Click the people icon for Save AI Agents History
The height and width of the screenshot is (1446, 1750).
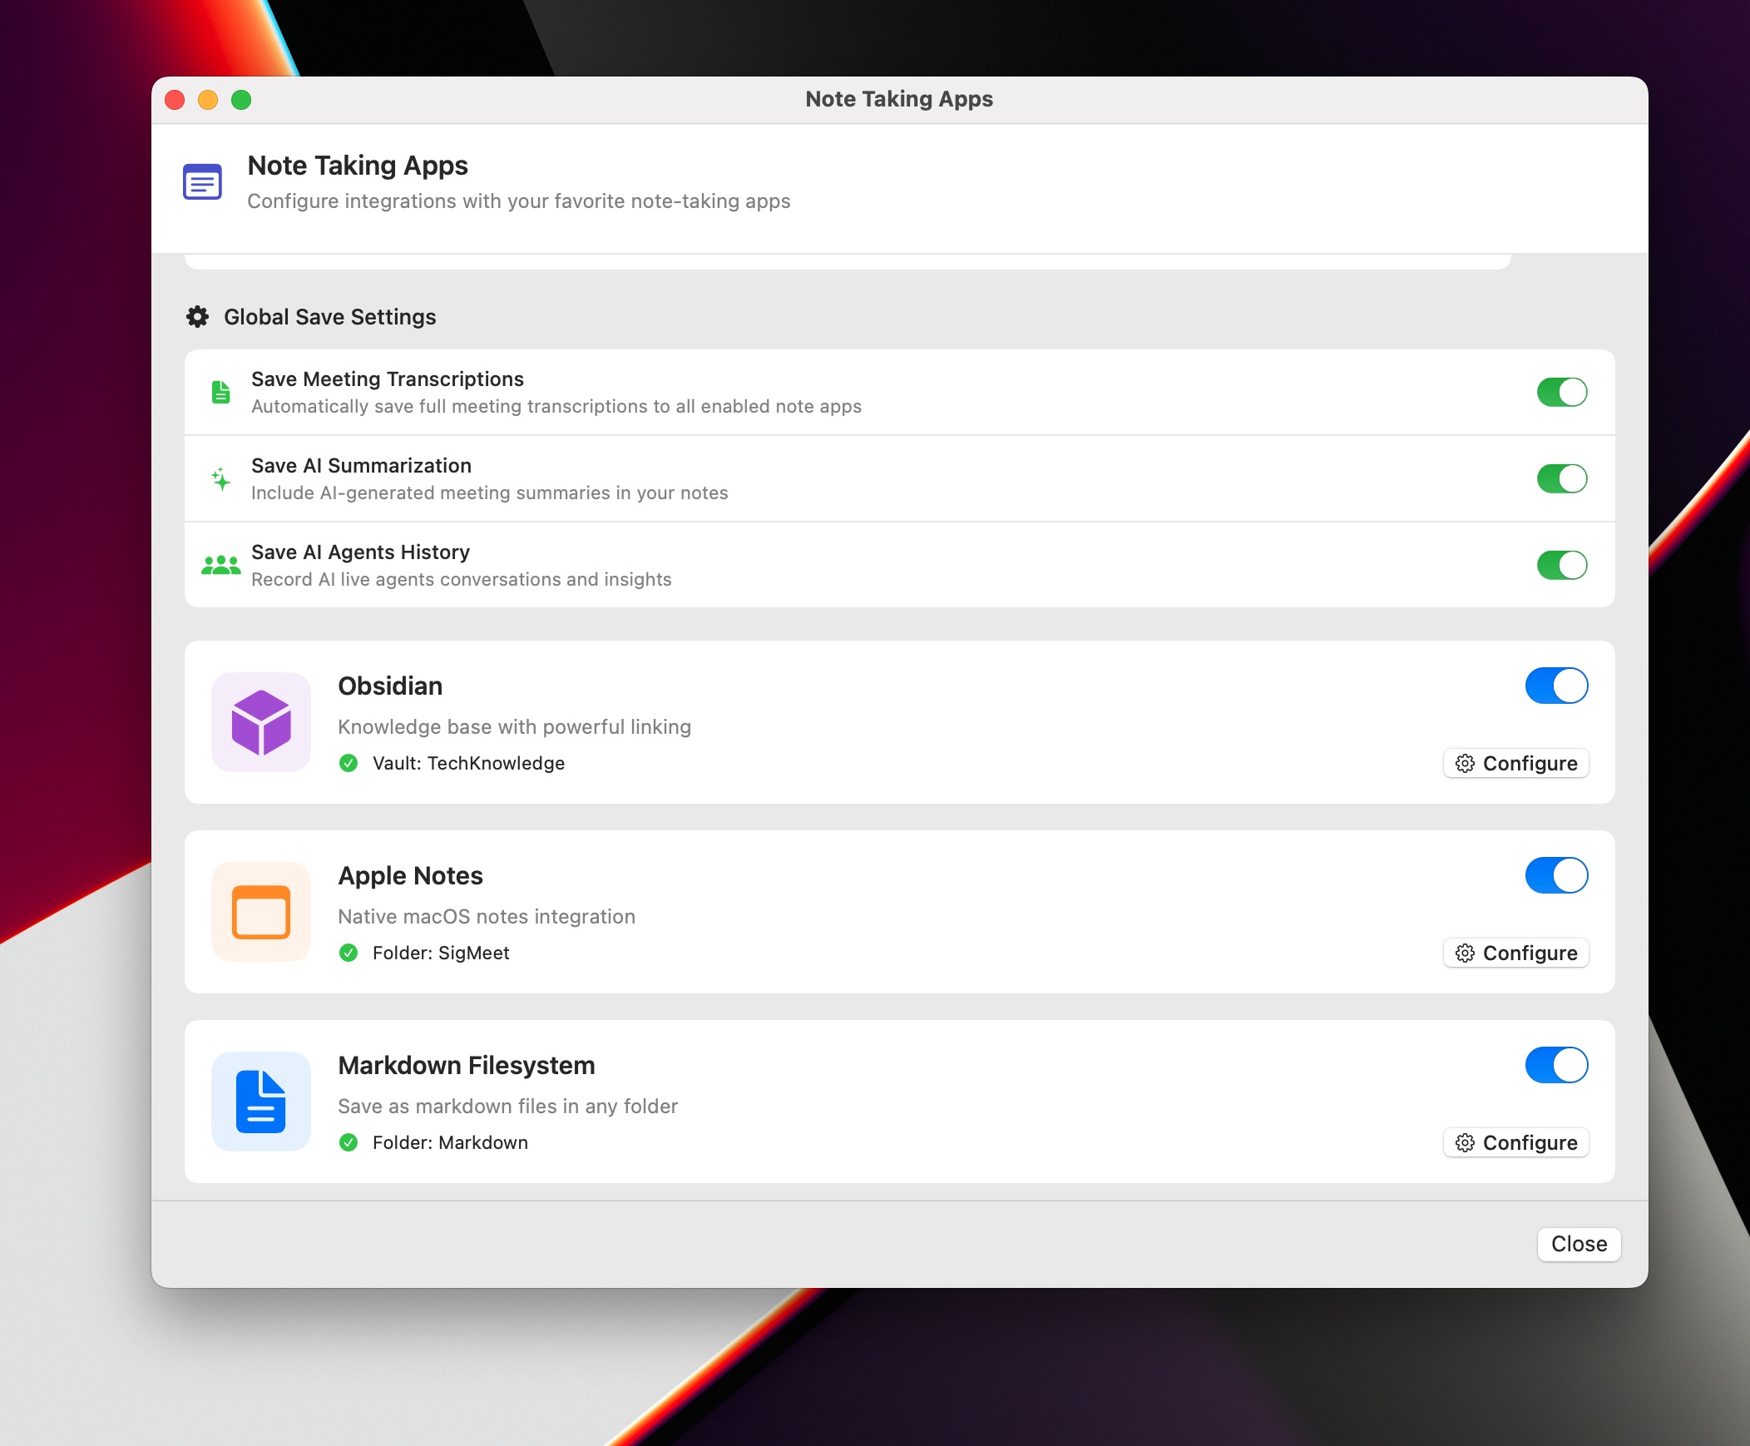coord(220,564)
